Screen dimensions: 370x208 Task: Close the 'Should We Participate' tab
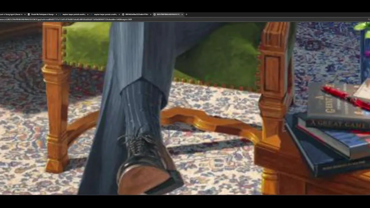[x=56, y=14]
